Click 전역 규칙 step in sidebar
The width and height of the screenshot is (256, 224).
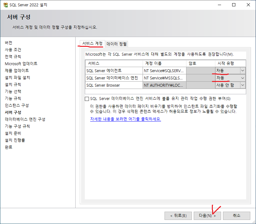pyautogui.click(x=13, y=57)
